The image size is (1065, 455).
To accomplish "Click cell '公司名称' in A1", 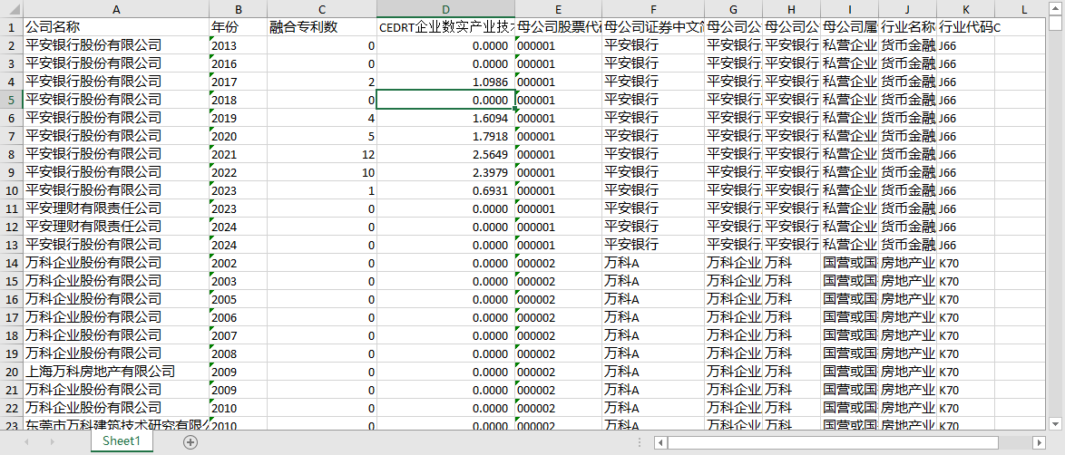I will coord(116,27).
